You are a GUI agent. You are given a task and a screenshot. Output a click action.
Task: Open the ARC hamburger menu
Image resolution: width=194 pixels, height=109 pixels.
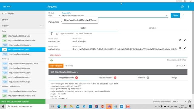pos(5,7)
